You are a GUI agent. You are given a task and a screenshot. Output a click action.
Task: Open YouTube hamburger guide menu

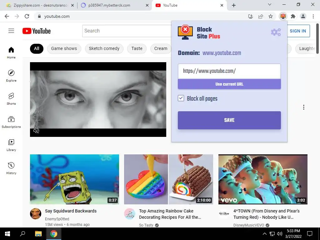[x=11, y=31]
